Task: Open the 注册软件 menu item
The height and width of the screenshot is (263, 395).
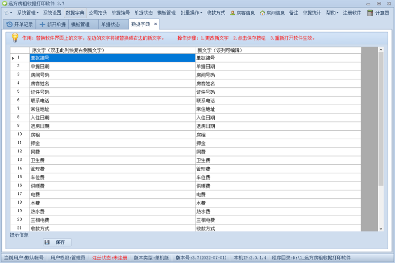Action: [352, 13]
